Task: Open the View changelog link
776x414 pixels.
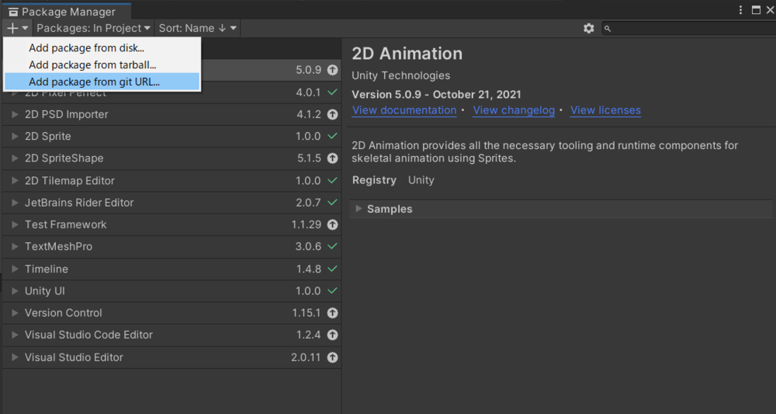Action: point(513,110)
